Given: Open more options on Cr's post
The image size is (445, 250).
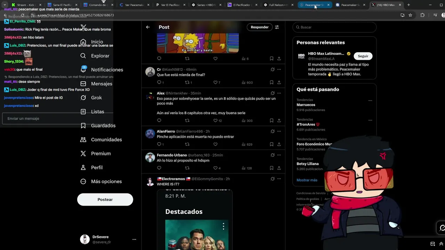Looking at the screenshot, I should (279, 69).
